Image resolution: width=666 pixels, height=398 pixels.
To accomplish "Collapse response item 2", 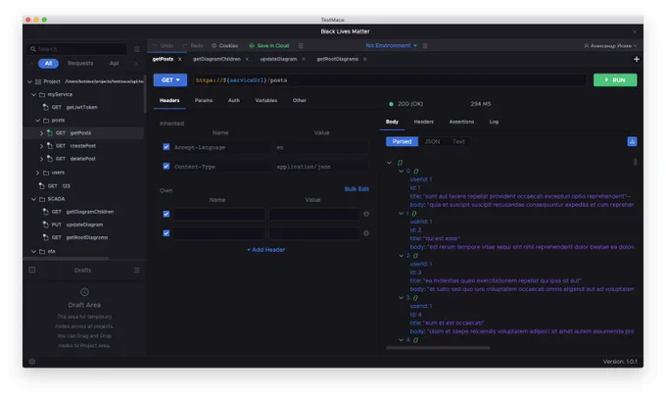I will (x=401, y=256).
